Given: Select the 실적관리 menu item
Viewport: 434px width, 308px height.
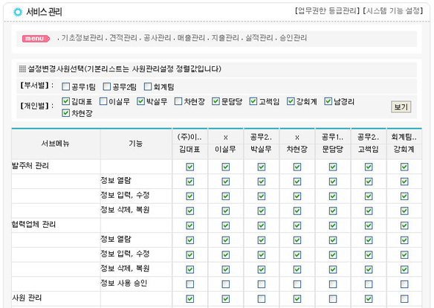Looking at the screenshot, I should tap(259, 38).
